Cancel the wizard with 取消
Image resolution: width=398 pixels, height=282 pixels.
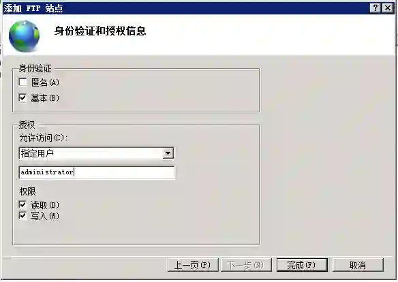358,265
